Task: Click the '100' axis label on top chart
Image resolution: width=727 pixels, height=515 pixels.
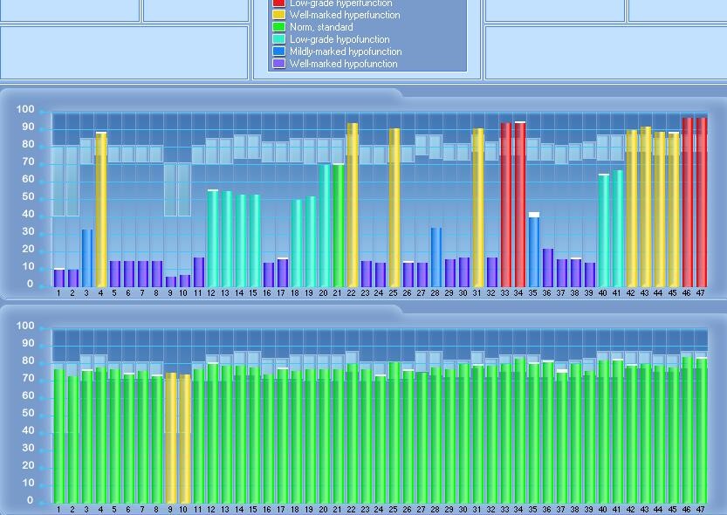Action: click(x=24, y=110)
